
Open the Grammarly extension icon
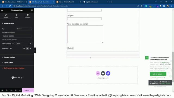pos(146,6)
